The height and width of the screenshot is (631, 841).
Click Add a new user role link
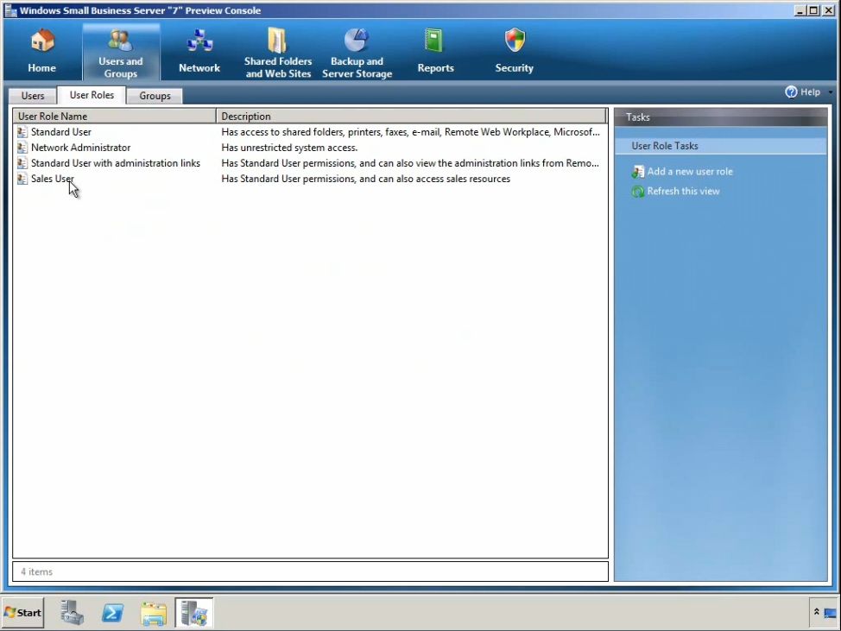[690, 172]
